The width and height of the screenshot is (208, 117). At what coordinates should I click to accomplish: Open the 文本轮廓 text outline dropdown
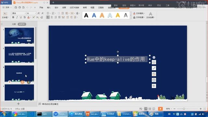[139, 17]
